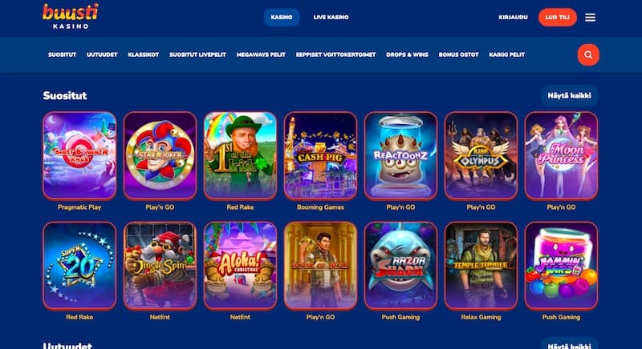Screen dimensions: 642x349
Task: Launch the Reactoonz game tile
Action: click(x=400, y=155)
